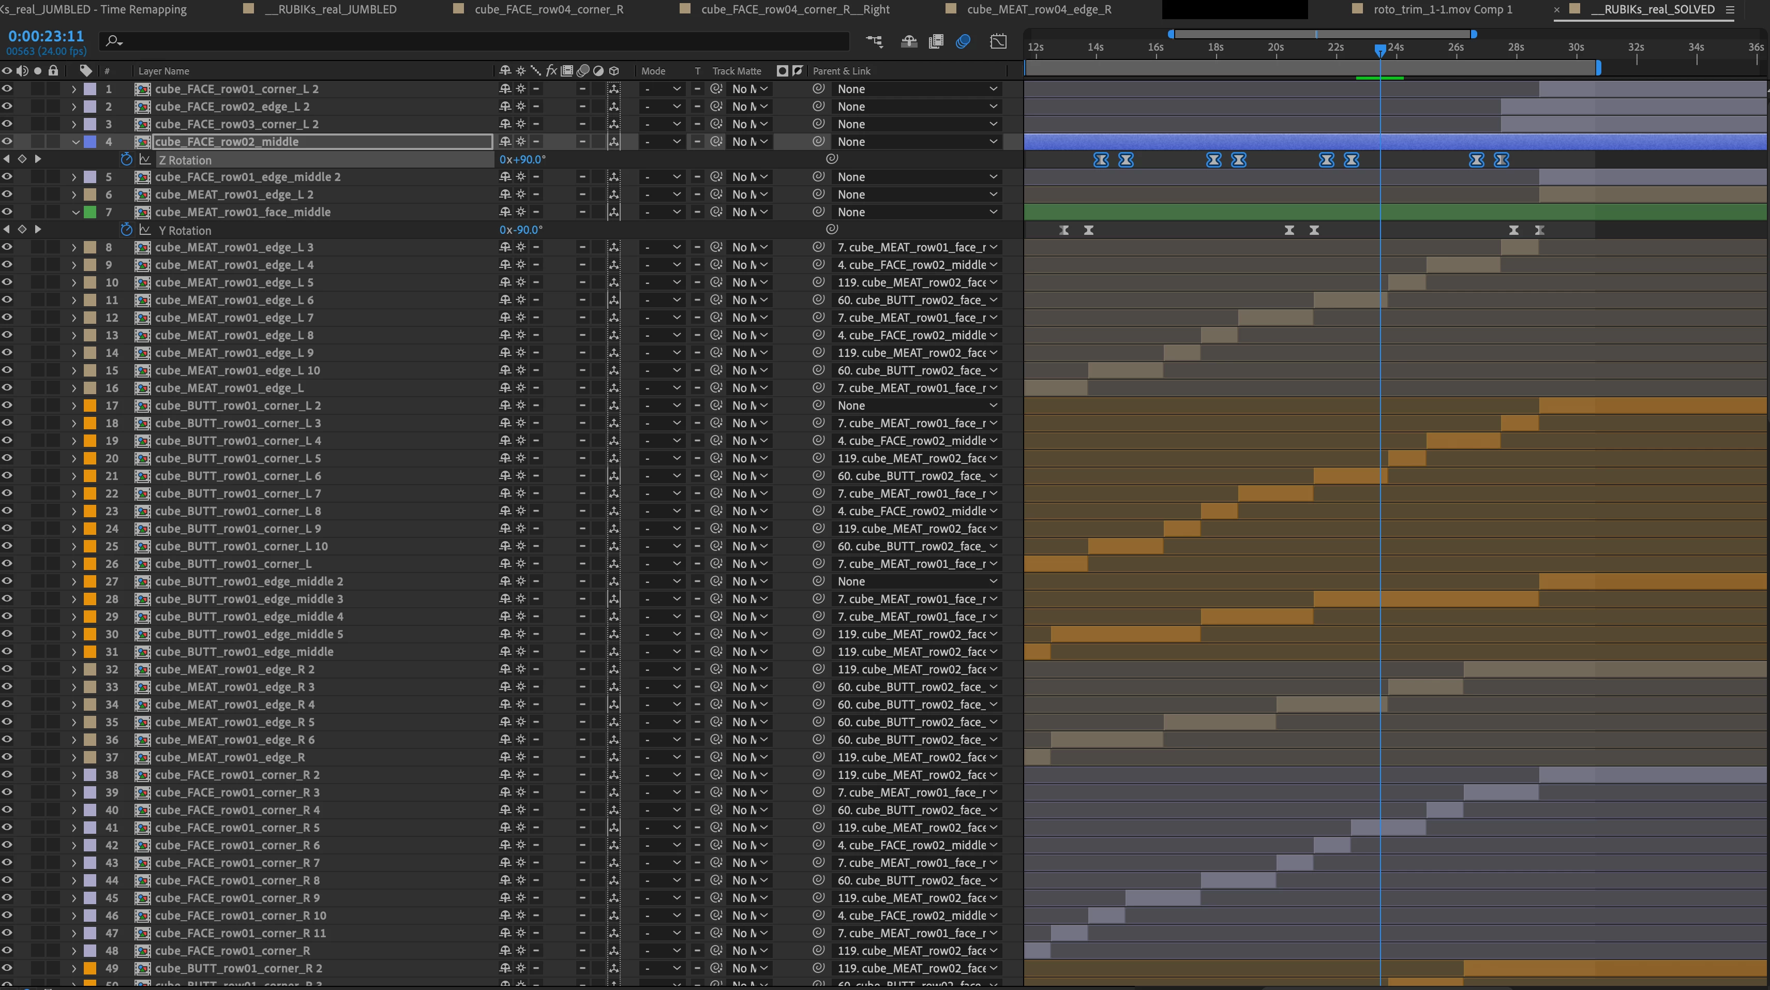Toggle 3D layer switch for cube_FACE_row02_edge_L 2

point(613,107)
